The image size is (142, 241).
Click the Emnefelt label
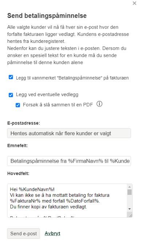tap(17, 145)
